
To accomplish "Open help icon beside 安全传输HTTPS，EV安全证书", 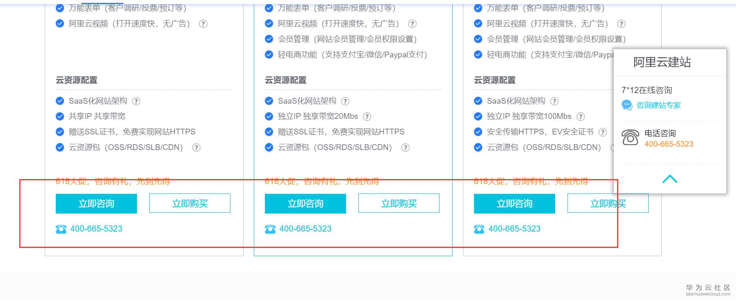I will (x=603, y=132).
